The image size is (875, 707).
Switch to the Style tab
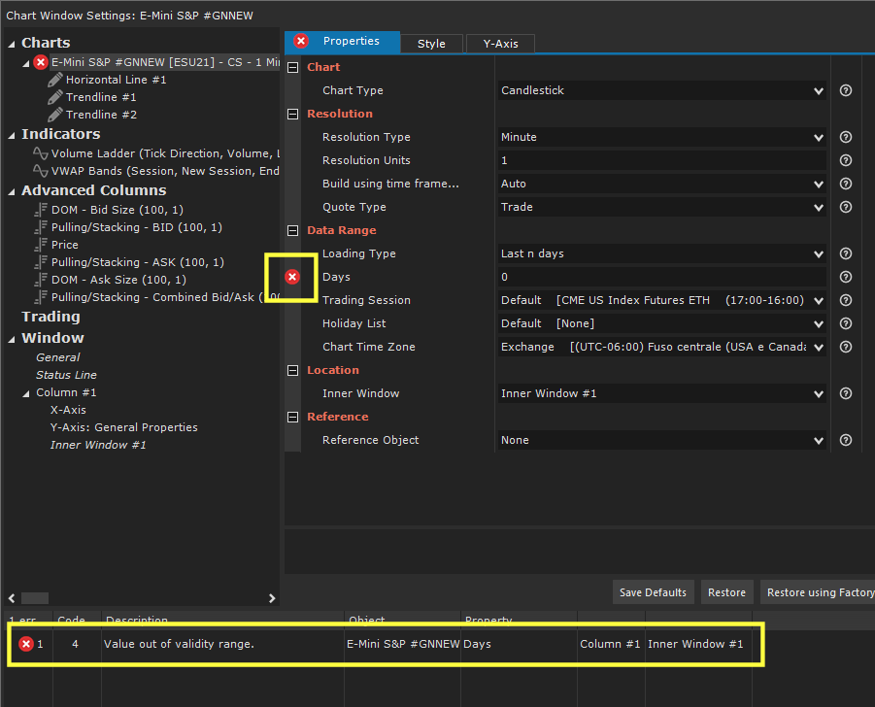431,44
